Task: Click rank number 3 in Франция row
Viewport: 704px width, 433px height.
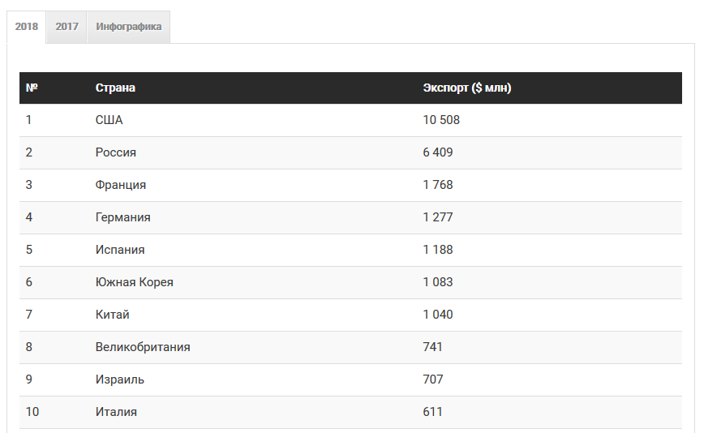Action: point(28,185)
